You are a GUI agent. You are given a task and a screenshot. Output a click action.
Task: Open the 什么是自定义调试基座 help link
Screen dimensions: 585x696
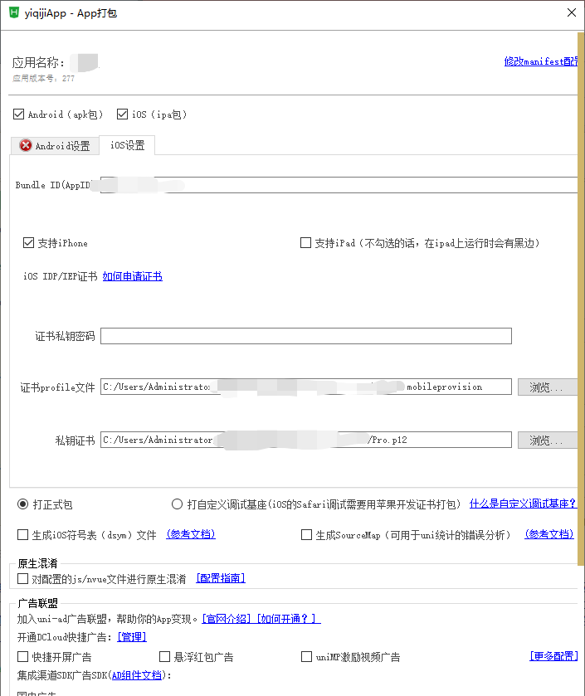click(x=523, y=504)
